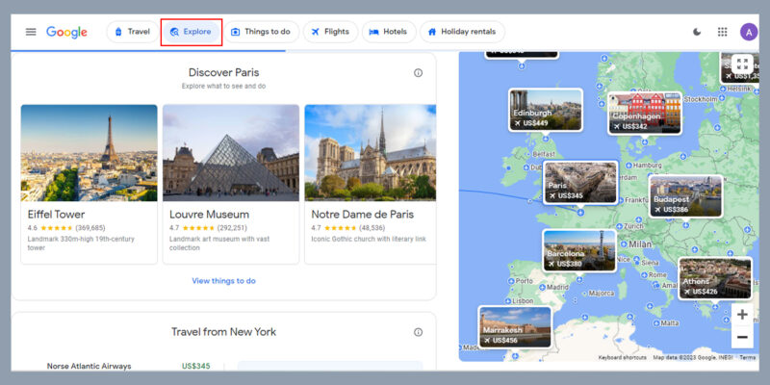This screenshot has height=385, width=770.
Task: Select the Budapest US$386 map card
Action: (x=686, y=196)
